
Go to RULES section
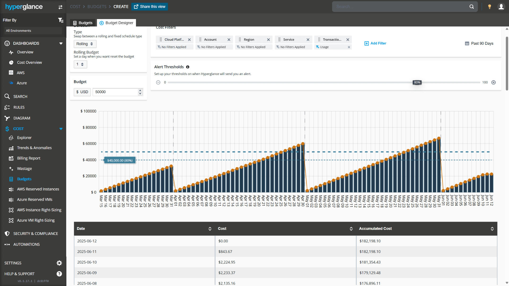(19, 108)
